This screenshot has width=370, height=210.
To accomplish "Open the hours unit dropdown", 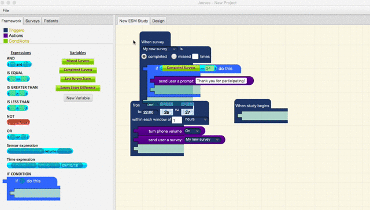I will point(196,119).
